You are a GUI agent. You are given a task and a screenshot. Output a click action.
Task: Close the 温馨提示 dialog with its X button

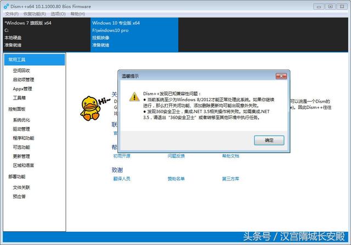(x=281, y=76)
